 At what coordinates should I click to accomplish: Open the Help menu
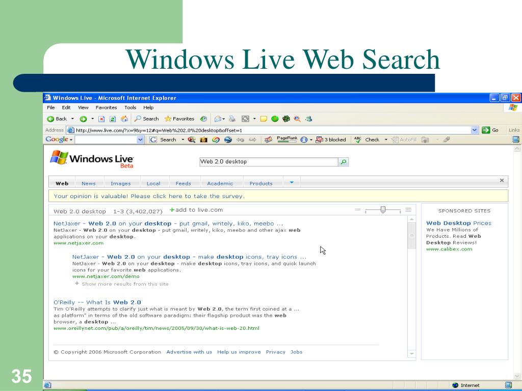click(148, 107)
